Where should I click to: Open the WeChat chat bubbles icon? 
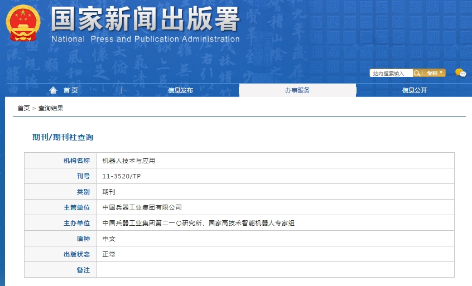[460, 73]
